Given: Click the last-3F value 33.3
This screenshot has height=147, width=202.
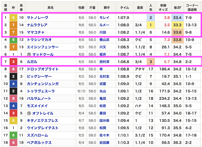Looking at the screenshot, I should [x=177, y=25].
